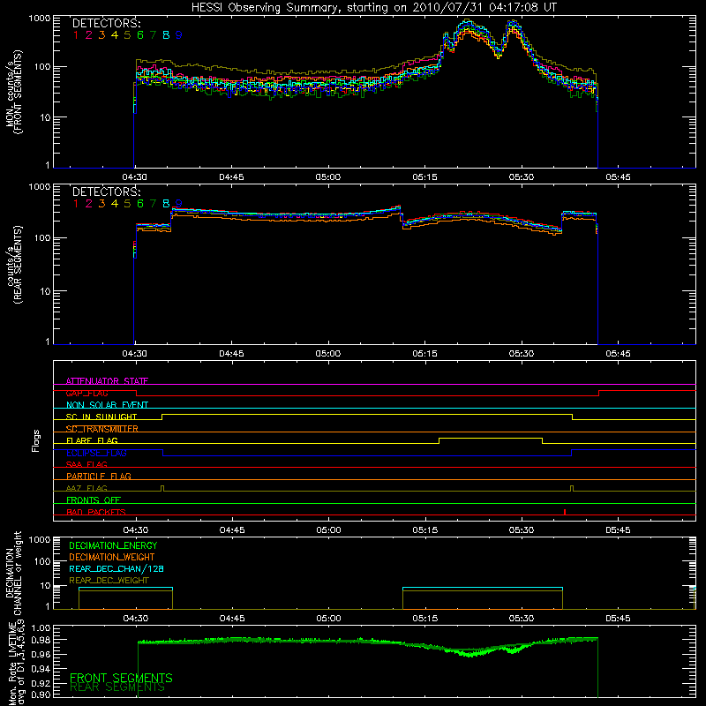This screenshot has width=706, height=706.
Task: Click the ATTENUATOR_STATE flag label
Action: coord(107,381)
